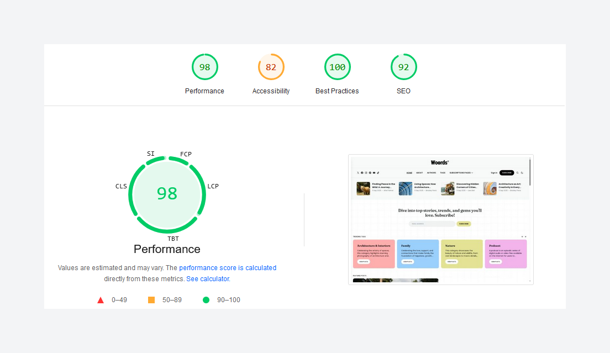Click the "Accessibility" category label text
The height and width of the screenshot is (353, 610).
(x=271, y=91)
